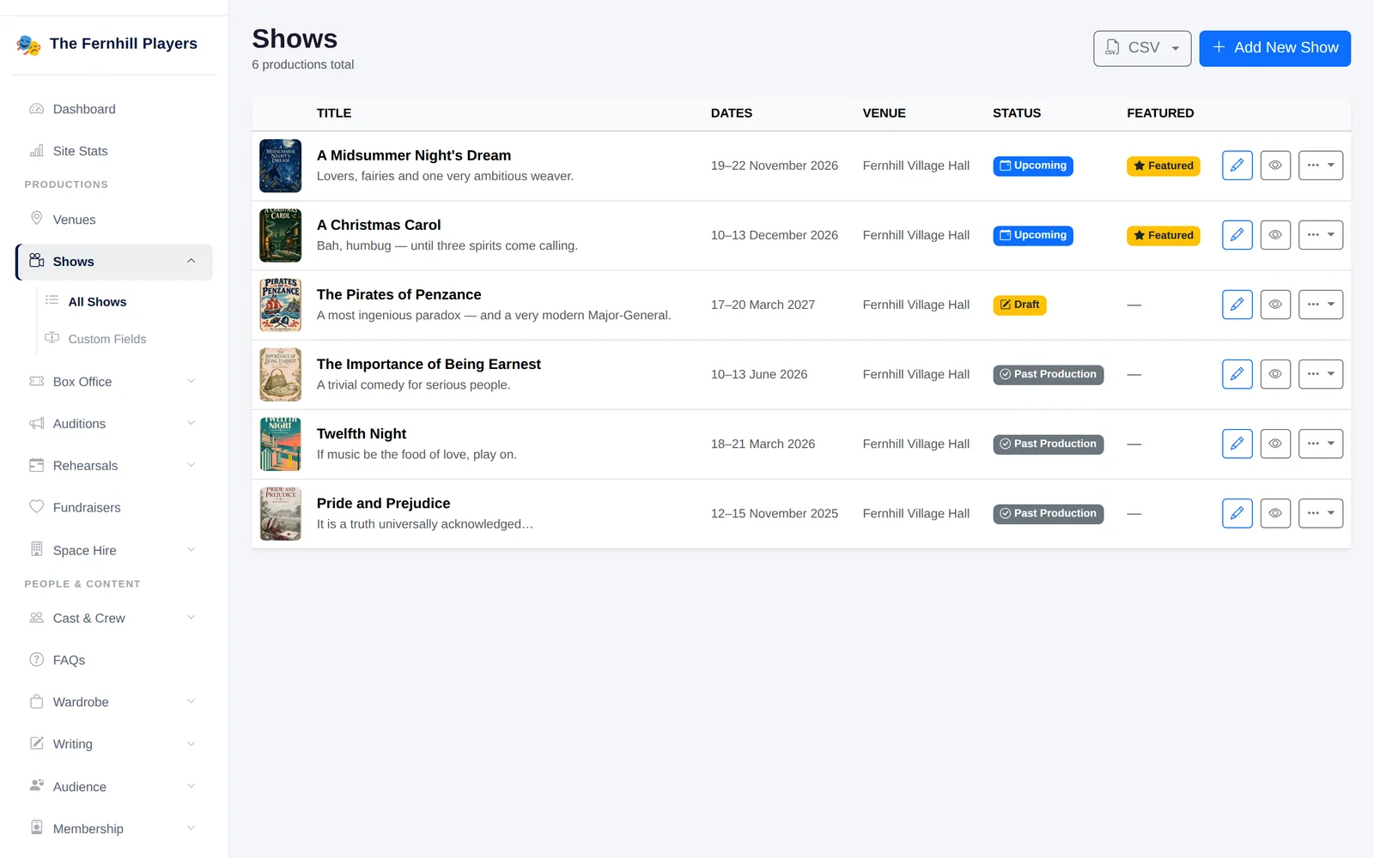Preview Pride and Prejudice eye icon
The image size is (1374, 858).
1275,513
